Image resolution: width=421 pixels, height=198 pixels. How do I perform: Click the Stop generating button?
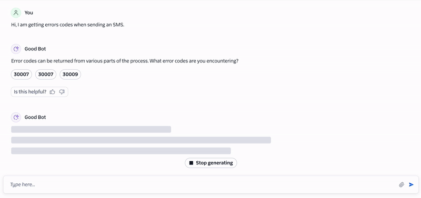(211, 163)
